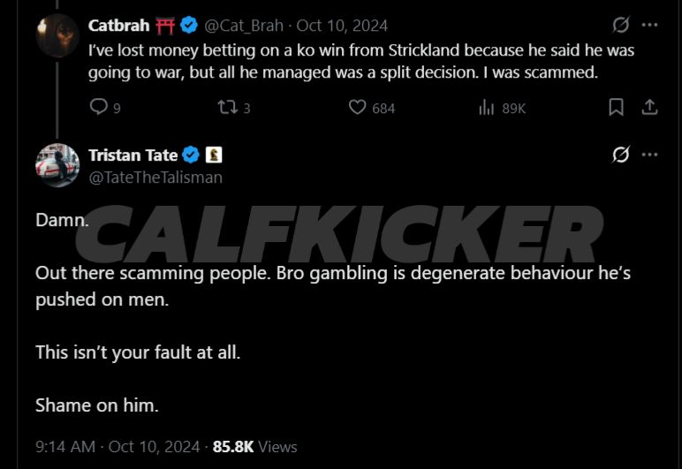Click the Oct 10, 2024 date on Catbrah's tweet
The width and height of the screenshot is (682, 469).
pos(342,26)
